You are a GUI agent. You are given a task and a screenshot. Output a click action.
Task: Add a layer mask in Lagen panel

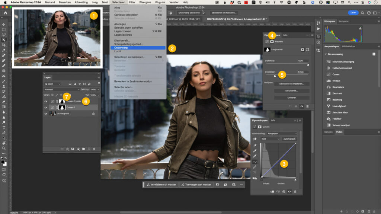[x=73, y=149]
